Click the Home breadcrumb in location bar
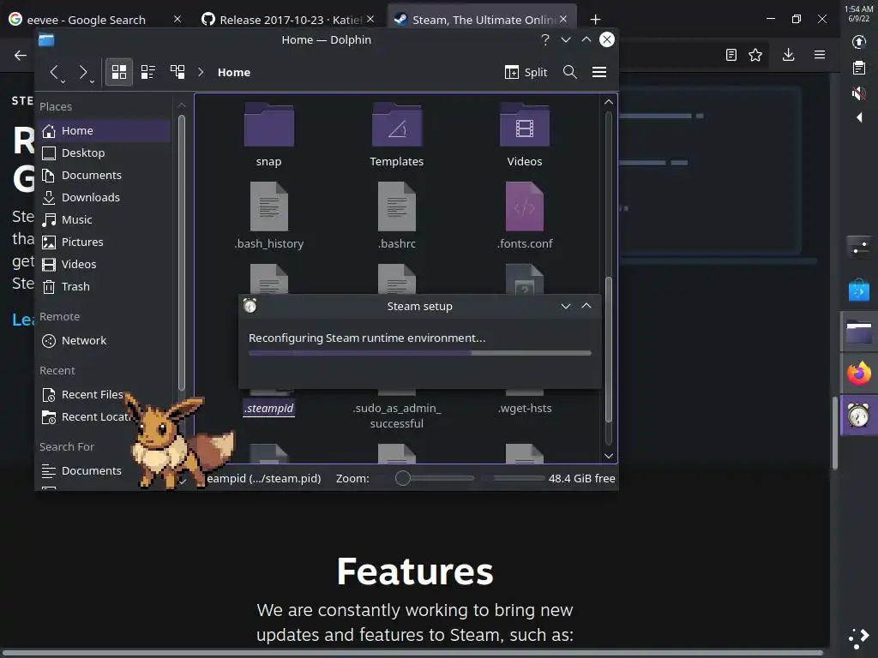This screenshot has width=878, height=658. click(x=234, y=72)
